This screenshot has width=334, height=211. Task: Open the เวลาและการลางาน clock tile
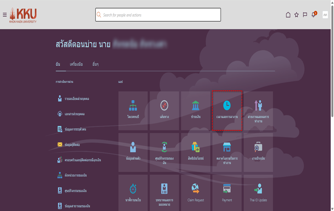(227, 110)
